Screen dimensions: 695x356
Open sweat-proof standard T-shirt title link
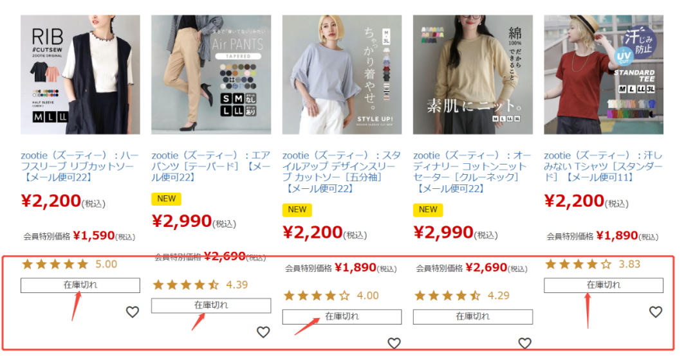[603, 166]
